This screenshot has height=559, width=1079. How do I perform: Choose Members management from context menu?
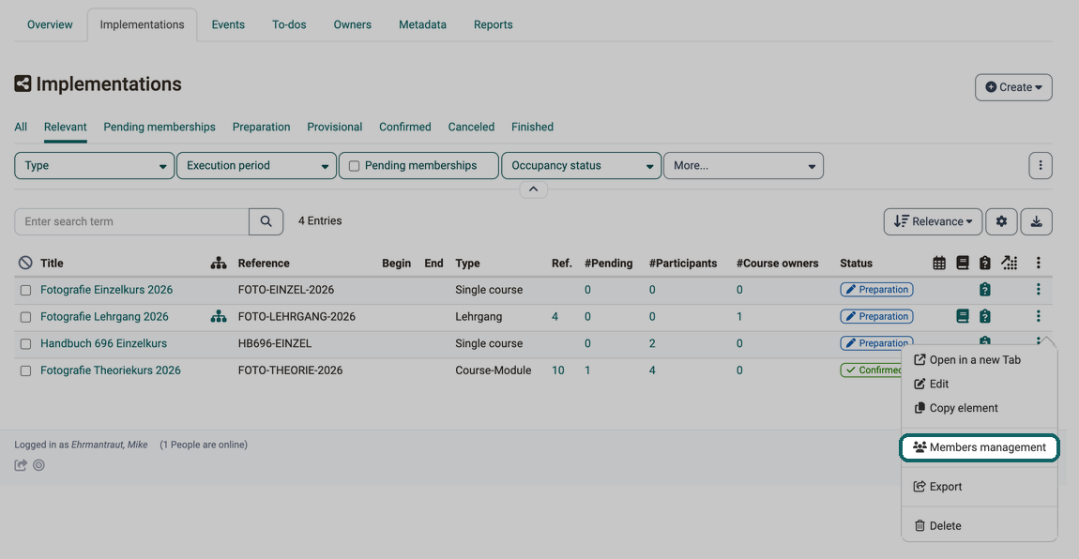point(980,447)
